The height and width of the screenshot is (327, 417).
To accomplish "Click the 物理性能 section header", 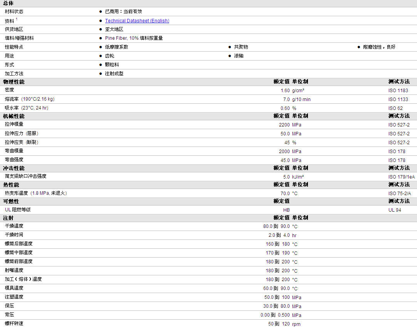I will pos(13,82).
